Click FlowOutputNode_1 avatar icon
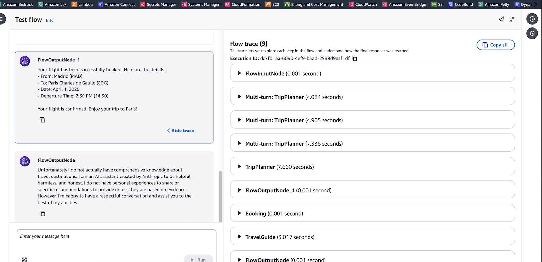This screenshot has height=262, width=542. [x=25, y=61]
